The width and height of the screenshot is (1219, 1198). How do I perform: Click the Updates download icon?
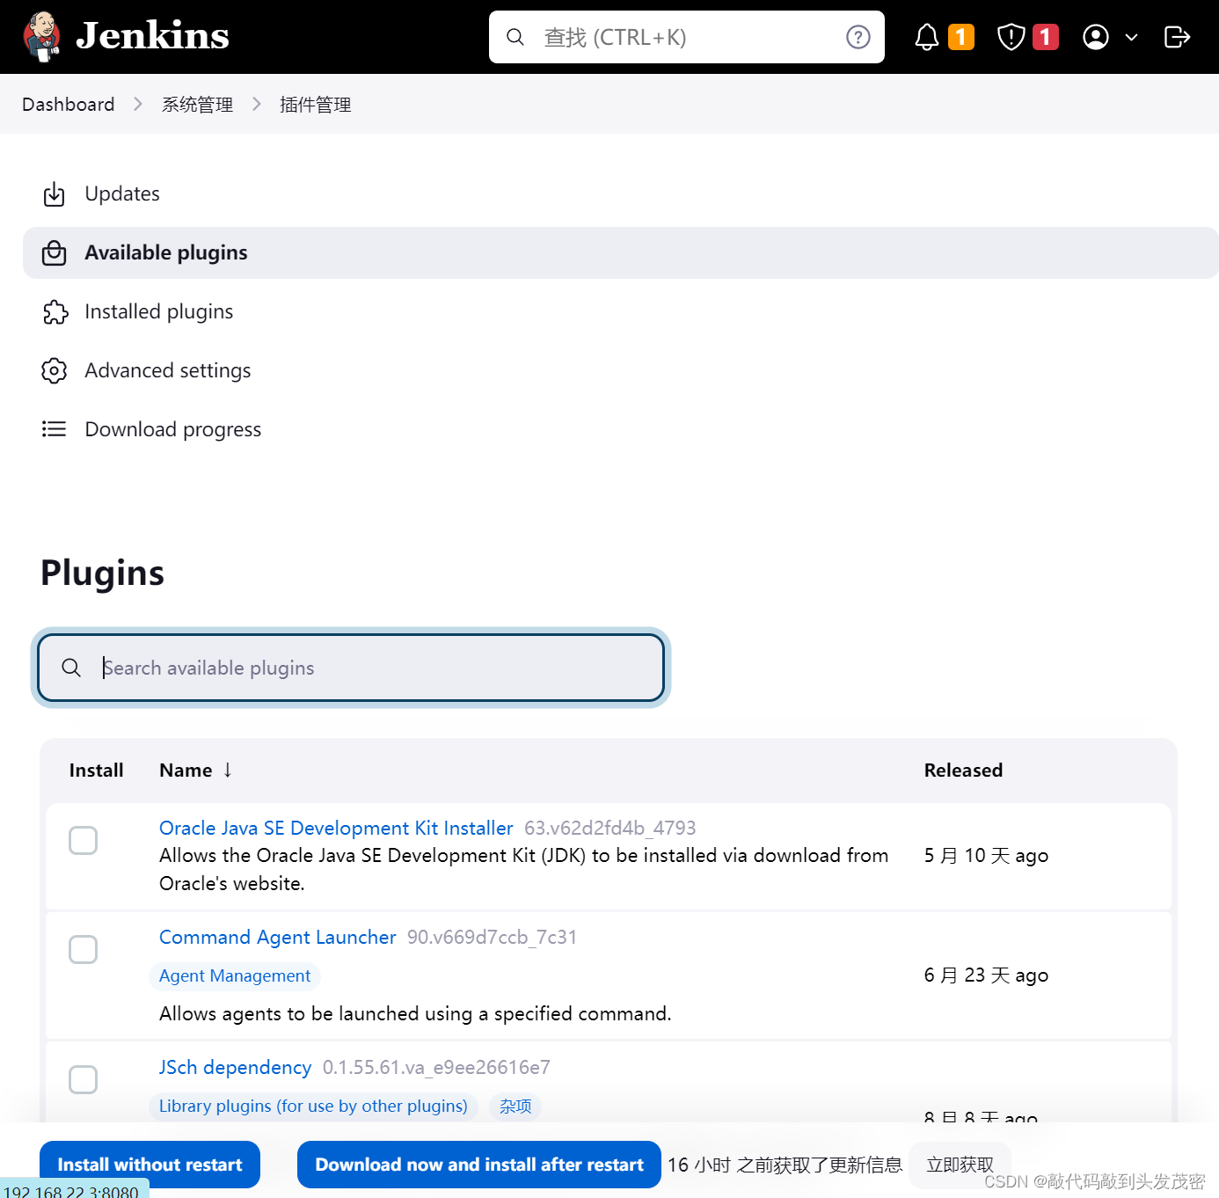coord(55,194)
